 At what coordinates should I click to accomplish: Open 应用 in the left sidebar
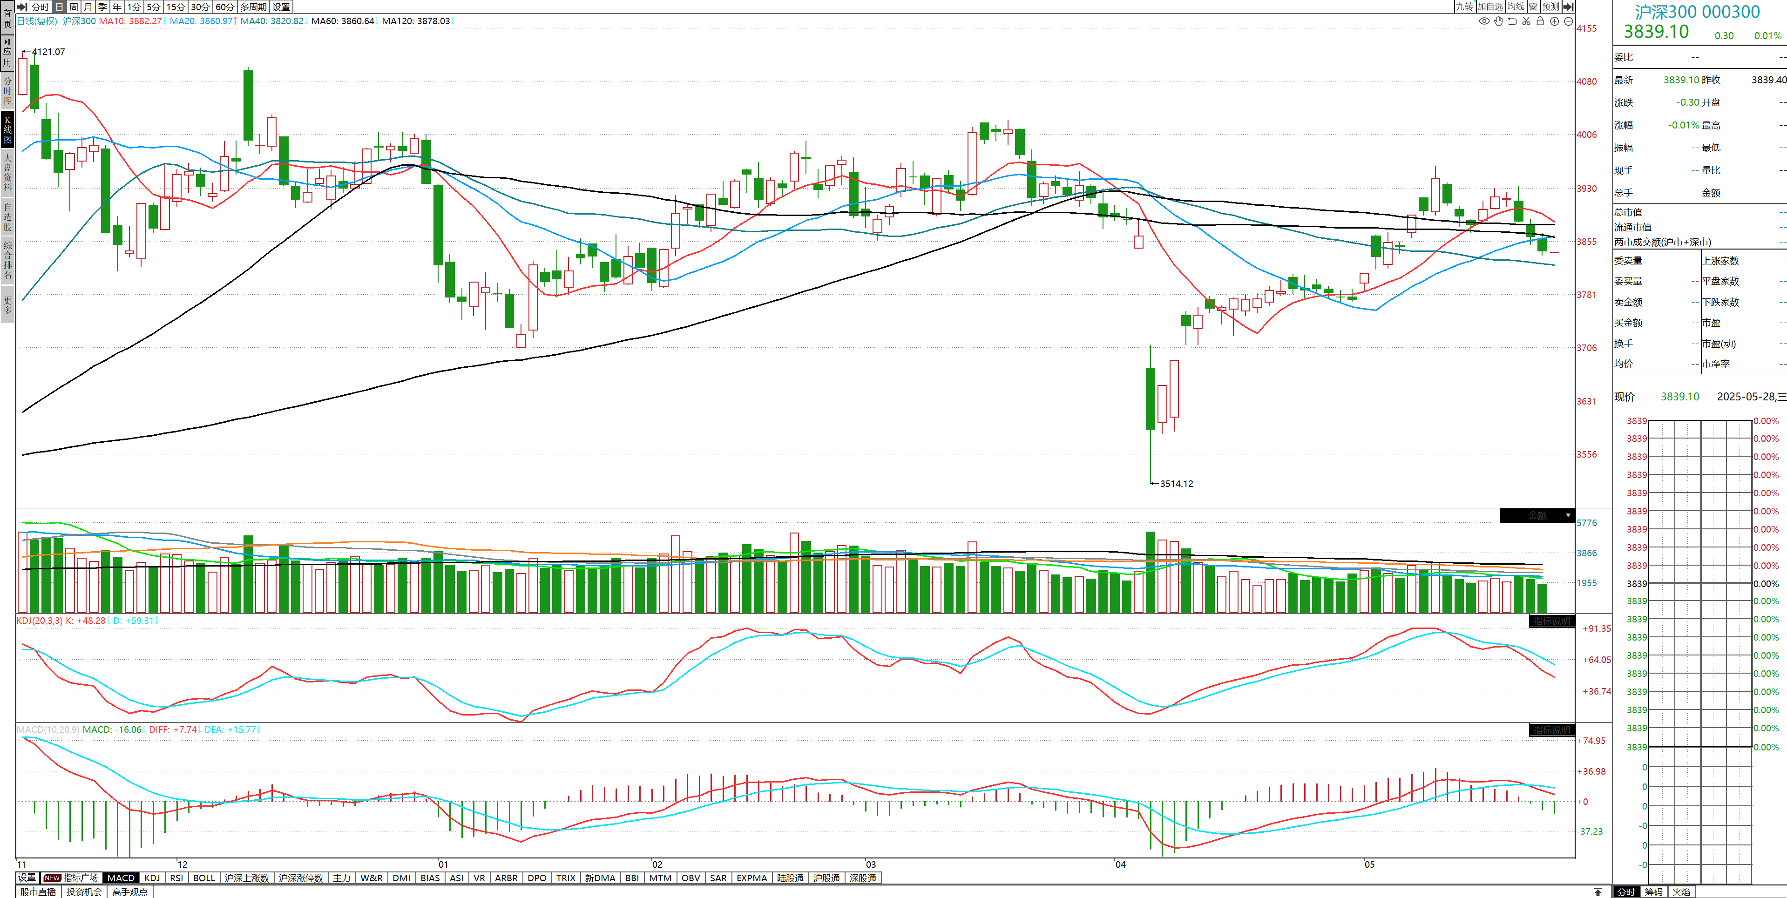point(7,54)
